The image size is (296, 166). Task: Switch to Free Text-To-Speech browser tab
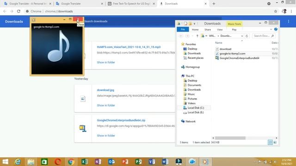[131, 4]
